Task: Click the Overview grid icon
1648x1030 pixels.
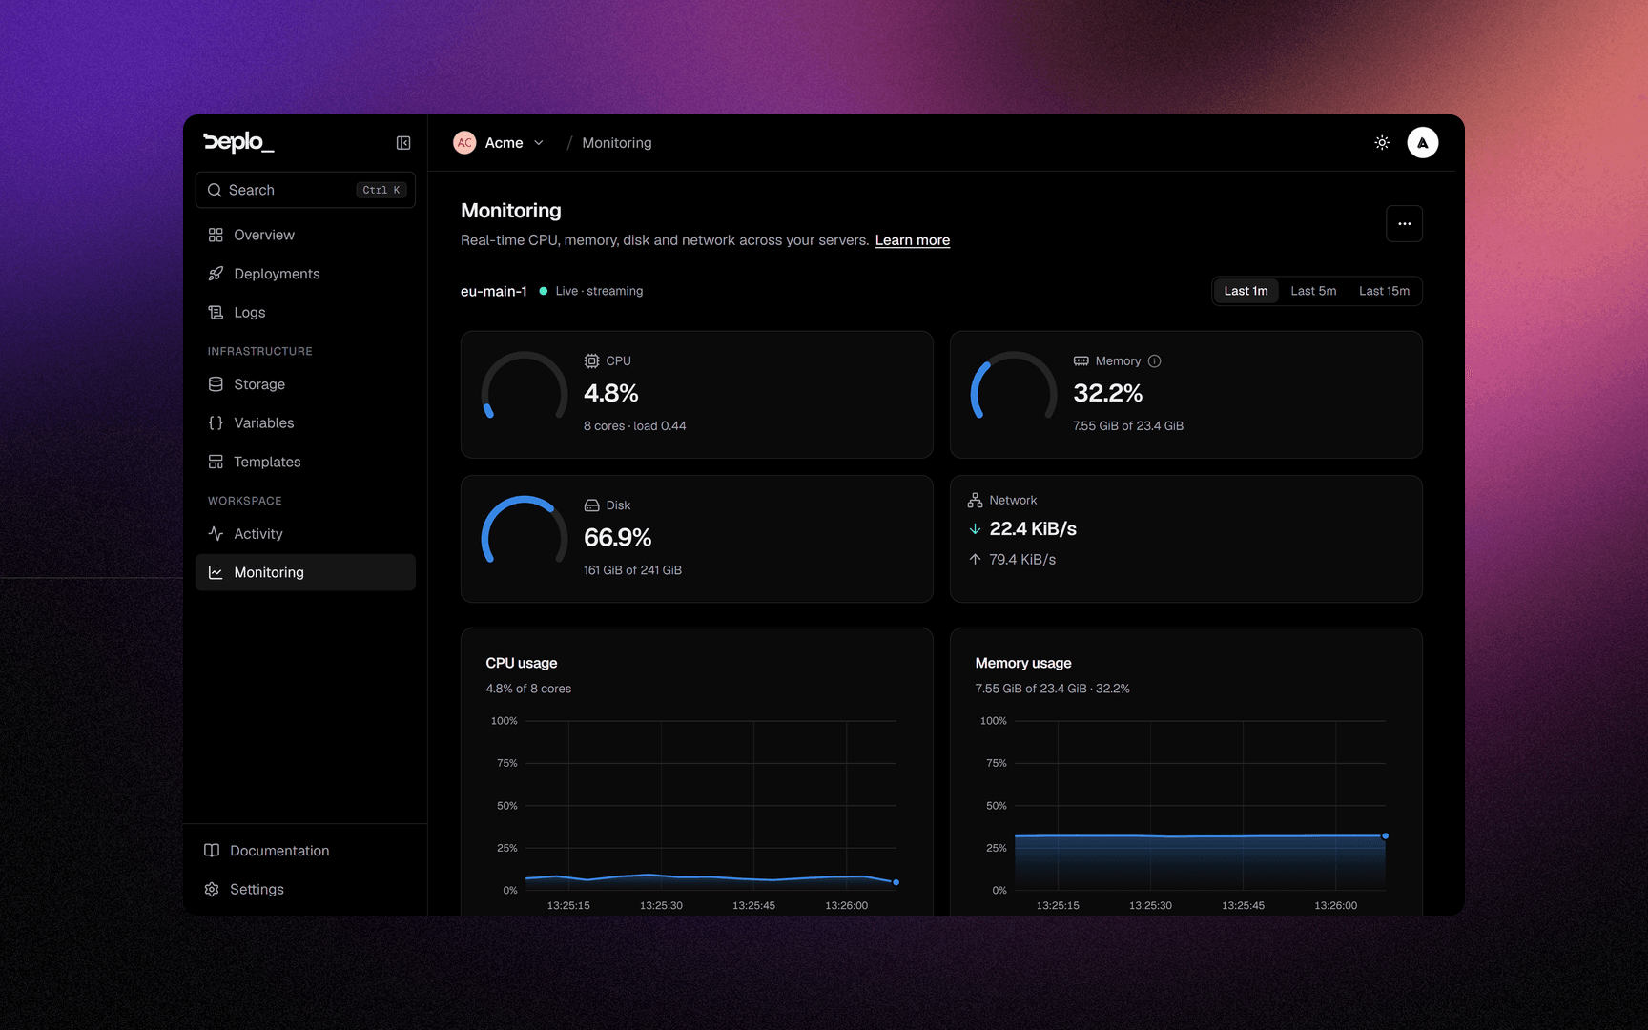Action: point(216,235)
